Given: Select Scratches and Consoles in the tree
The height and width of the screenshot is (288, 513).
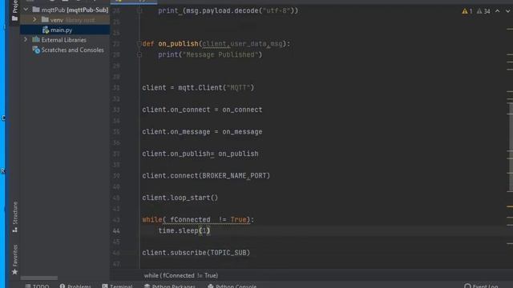Looking at the screenshot, I should click(x=72, y=50).
